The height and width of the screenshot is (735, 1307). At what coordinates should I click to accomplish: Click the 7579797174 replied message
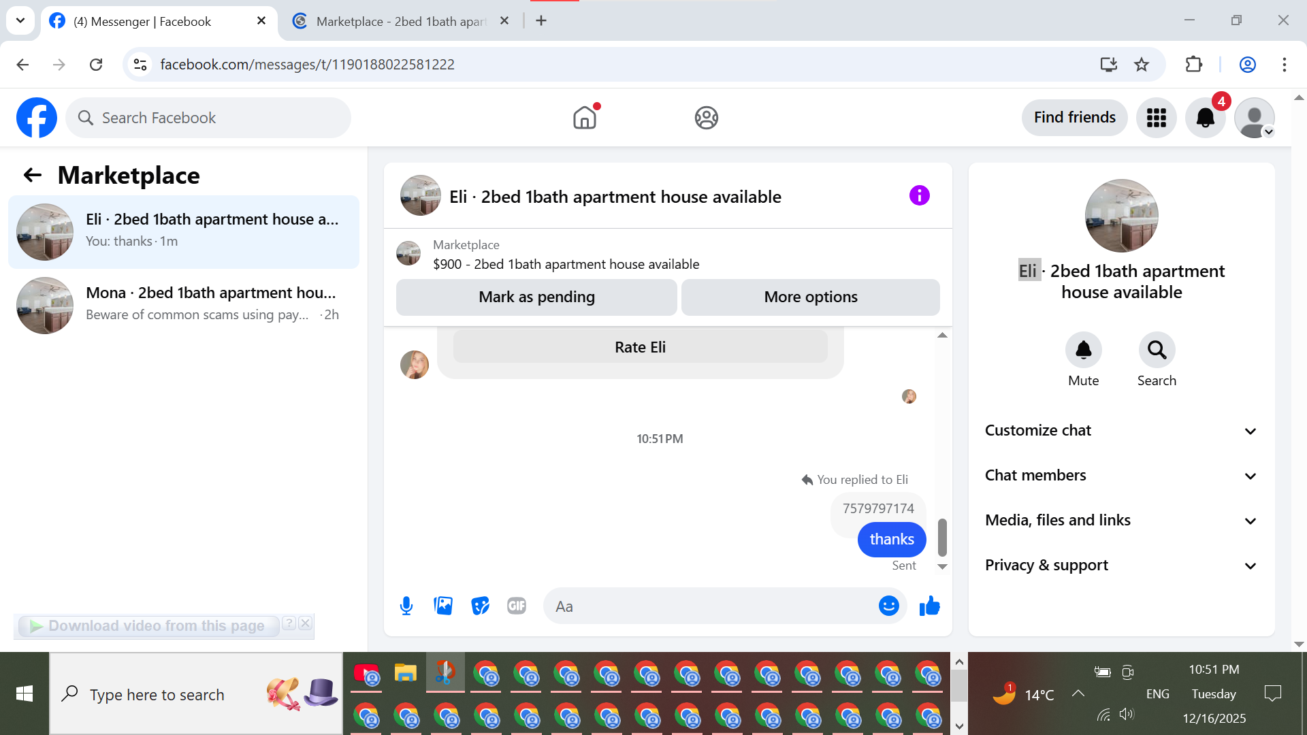point(878,508)
